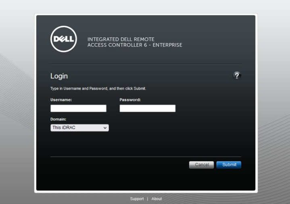290x204 pixels.
Task: Click the Password label
Action: coord(130,100)
